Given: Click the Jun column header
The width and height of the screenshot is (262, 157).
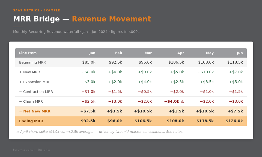Looking at the screenshot, I should tap(240, 53).
